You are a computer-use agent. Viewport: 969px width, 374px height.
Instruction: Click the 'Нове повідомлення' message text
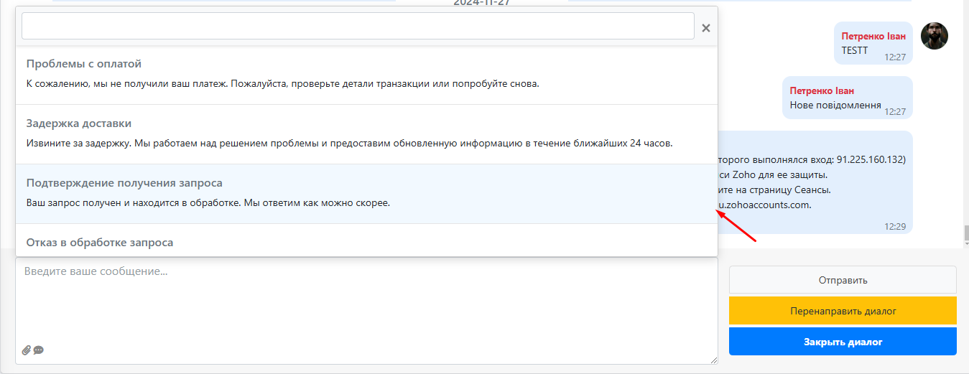[x=835, y=105]
